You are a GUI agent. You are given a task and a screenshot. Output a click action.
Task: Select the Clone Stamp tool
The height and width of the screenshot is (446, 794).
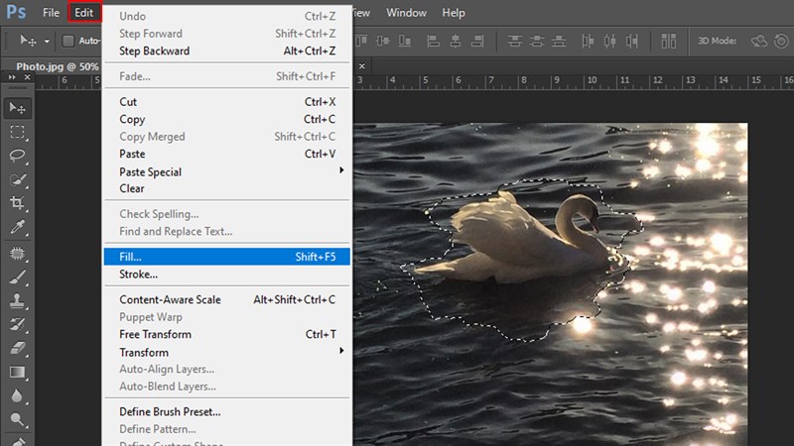tap(17, 300)
